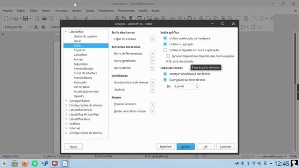Screen dimensions: 299x168
Task: Open Spotify from the taskbar
Action: [x=35, y=164]
